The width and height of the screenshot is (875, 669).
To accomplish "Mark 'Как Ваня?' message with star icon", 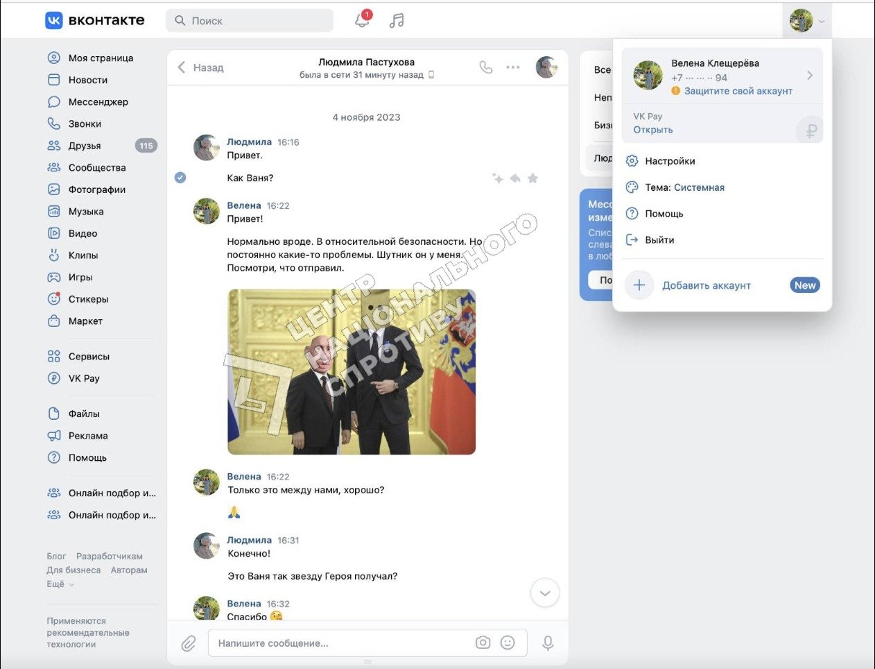I will pyautogui.click(x=532, y=178).
